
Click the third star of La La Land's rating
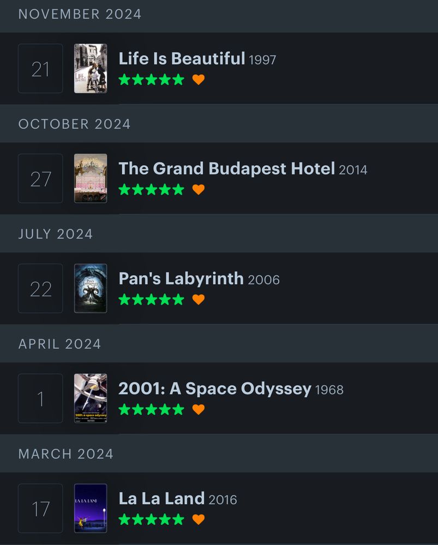(x=152, y=519)
